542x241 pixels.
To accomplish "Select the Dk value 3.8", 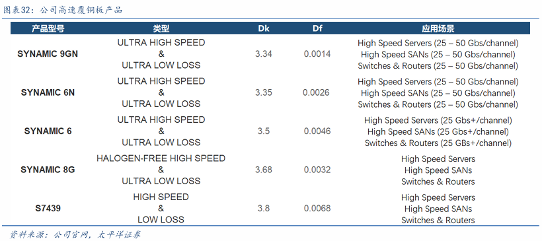I will pos(264,209).
